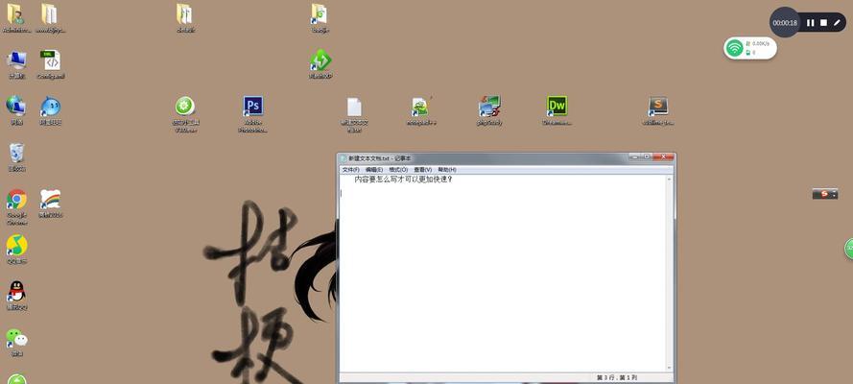853x384 pixels.
Task: Maximize the Notepad window
Action: (647, 156)
